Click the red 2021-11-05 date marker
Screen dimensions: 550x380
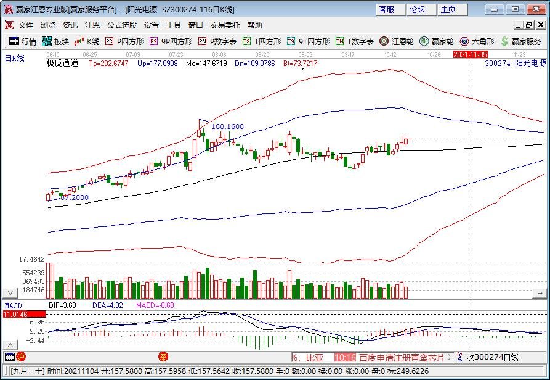pyautogui.click(x=471, y=54)
